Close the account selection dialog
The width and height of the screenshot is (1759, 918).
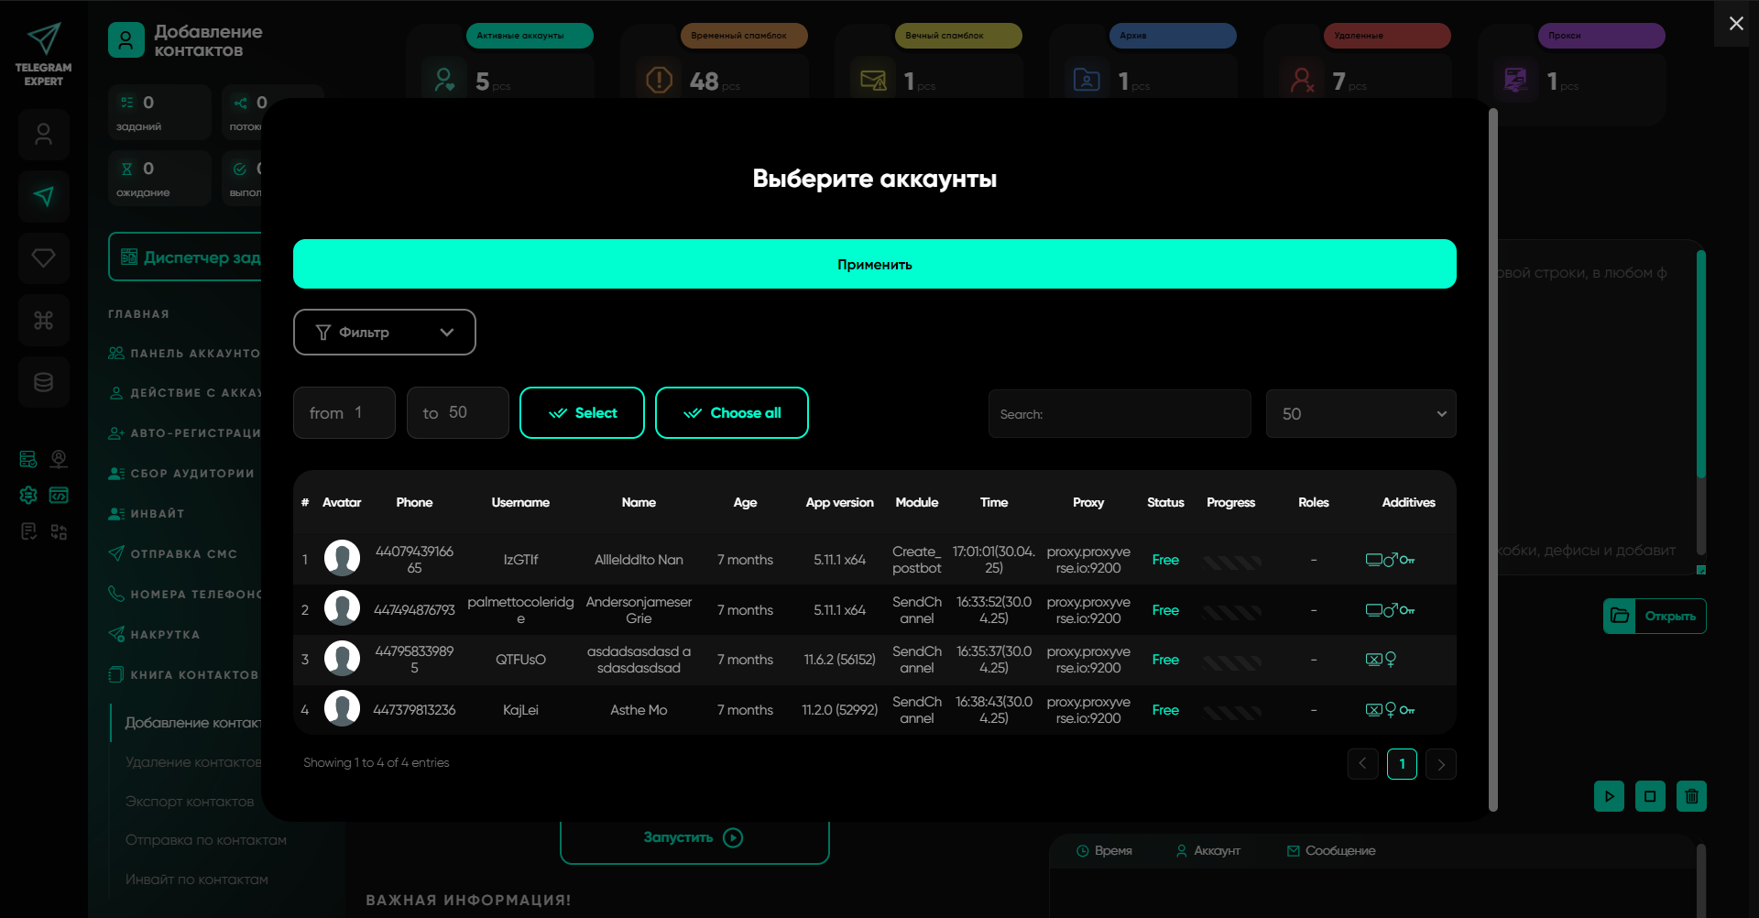(x=1735, y=24)
